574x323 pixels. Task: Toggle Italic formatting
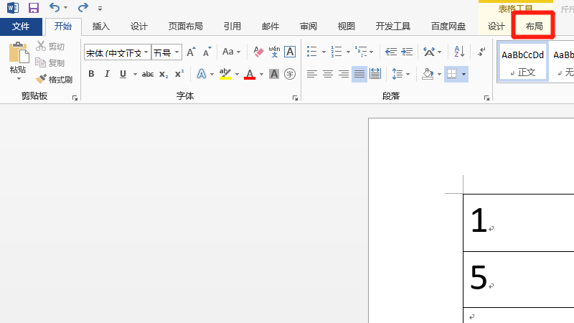click(x=107, y=74)
